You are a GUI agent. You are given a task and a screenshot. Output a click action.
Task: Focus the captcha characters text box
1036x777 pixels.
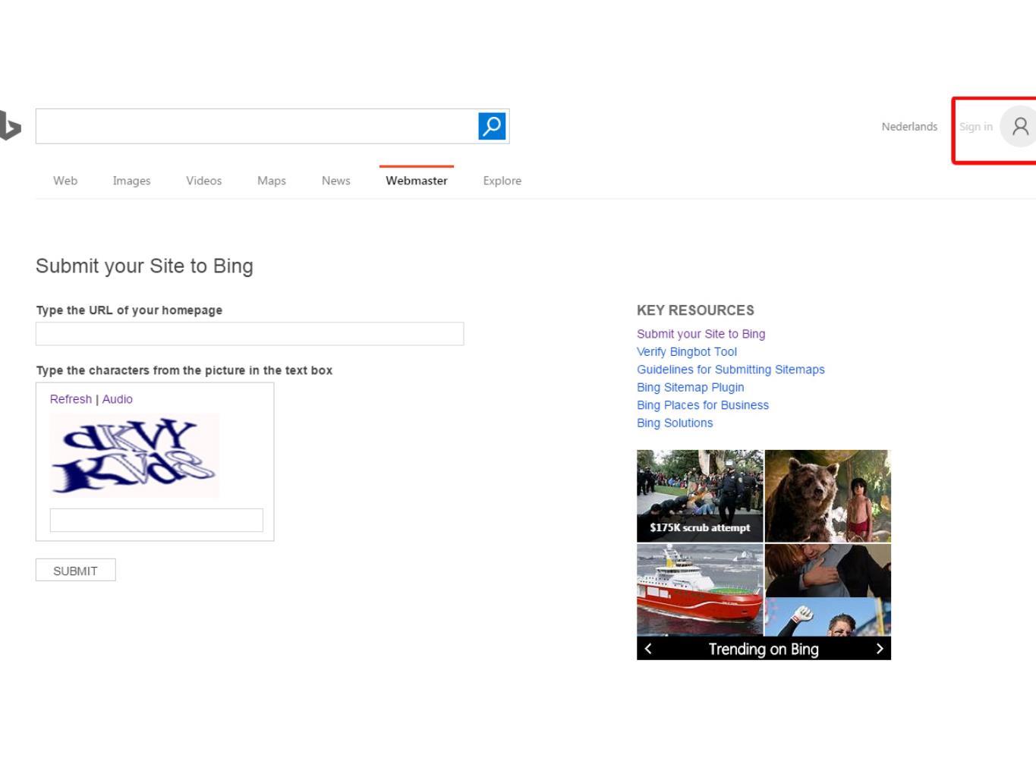click(156, 520)
